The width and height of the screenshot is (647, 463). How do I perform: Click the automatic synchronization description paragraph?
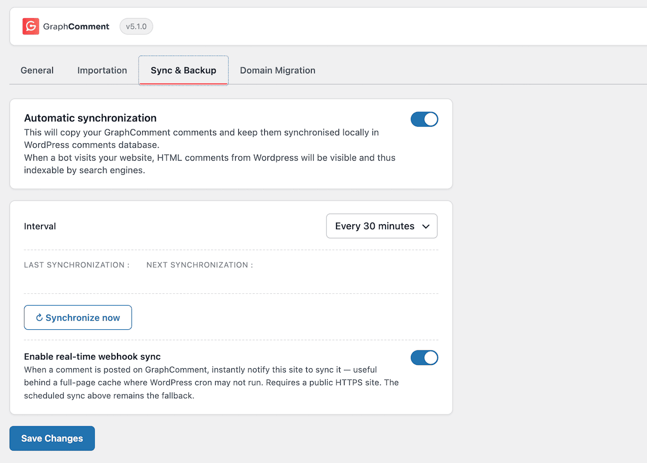tap(210, 151)
